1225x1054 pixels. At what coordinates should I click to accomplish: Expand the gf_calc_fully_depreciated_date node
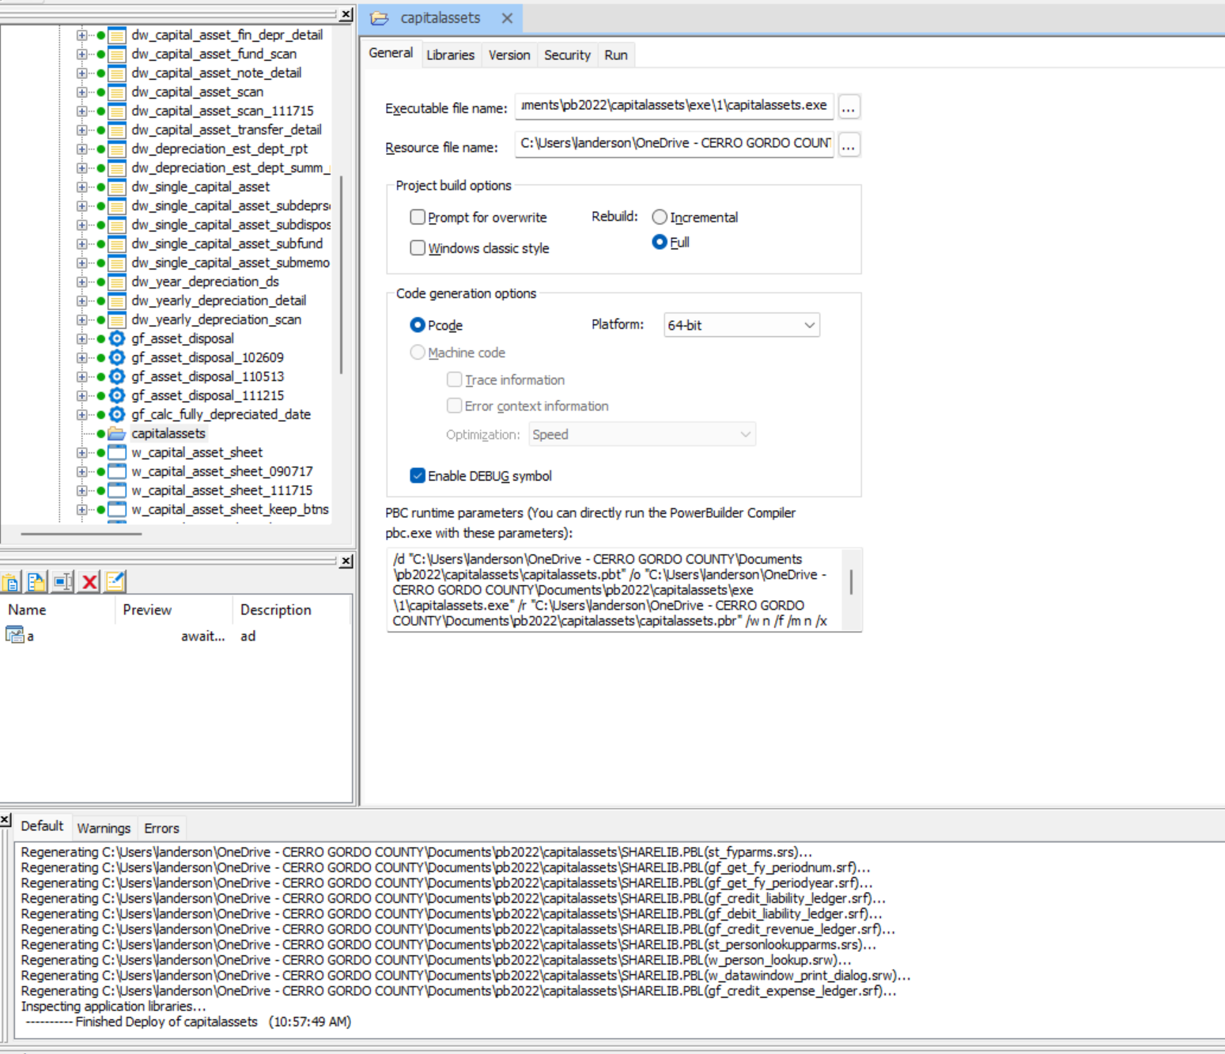click(81, 414)
